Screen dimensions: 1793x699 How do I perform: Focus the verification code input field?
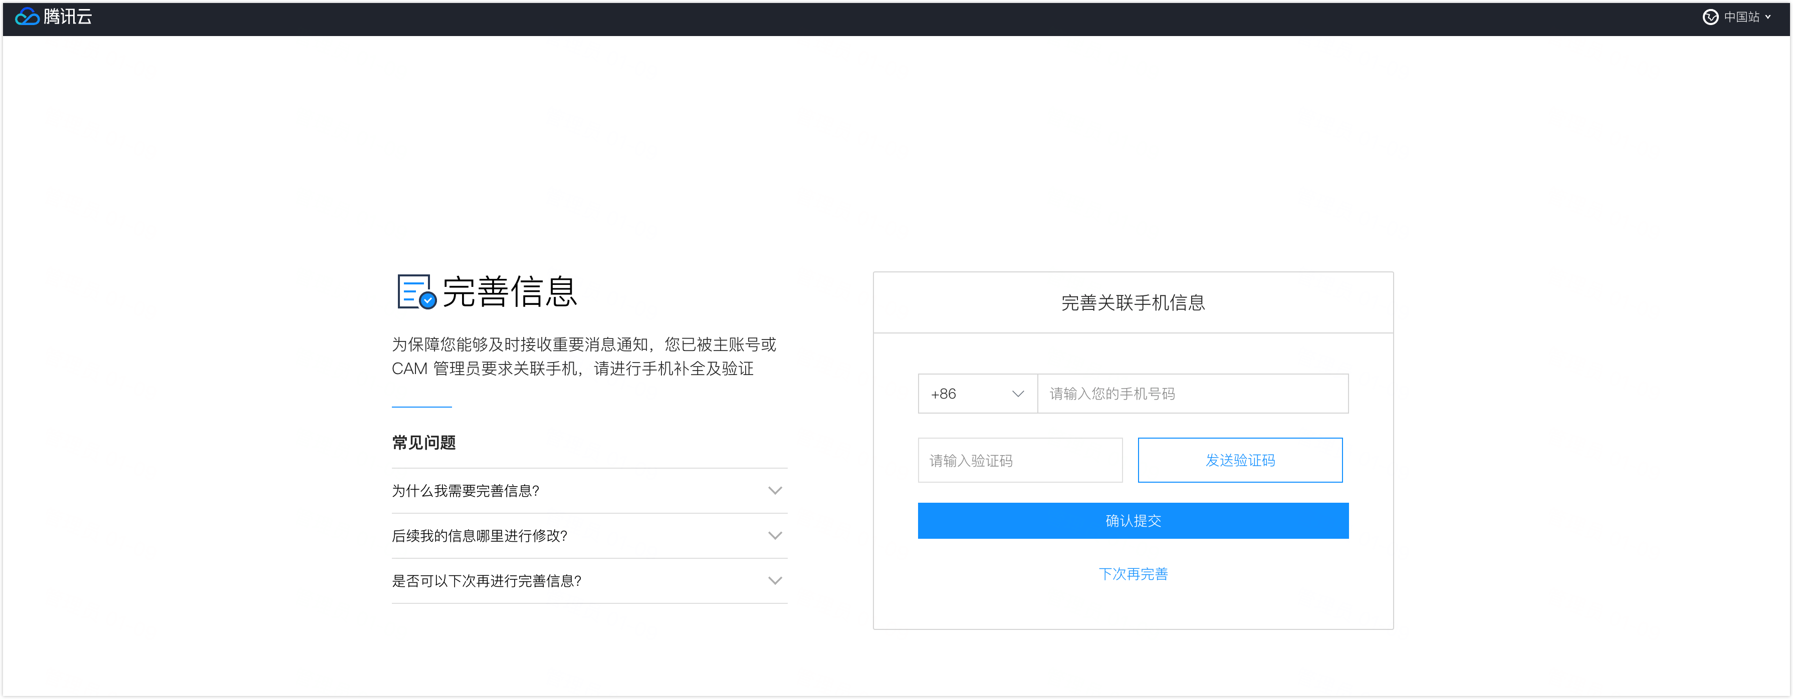1020,460
